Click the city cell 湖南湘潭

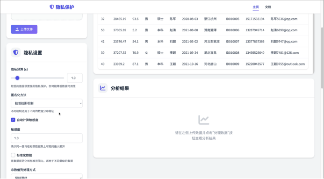pyautogui.click(x=210, y=30)
